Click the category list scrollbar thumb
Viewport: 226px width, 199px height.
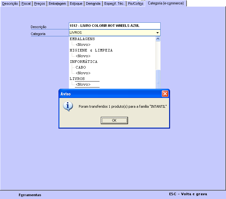pos(158,79)
